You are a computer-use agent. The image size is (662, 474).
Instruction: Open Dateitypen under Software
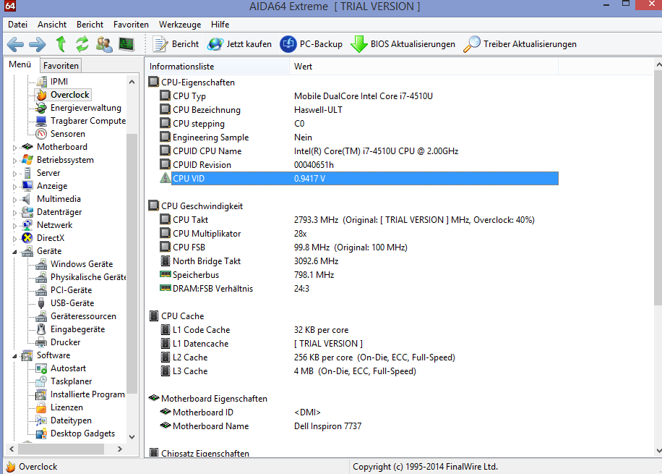[x=71, y=420]
